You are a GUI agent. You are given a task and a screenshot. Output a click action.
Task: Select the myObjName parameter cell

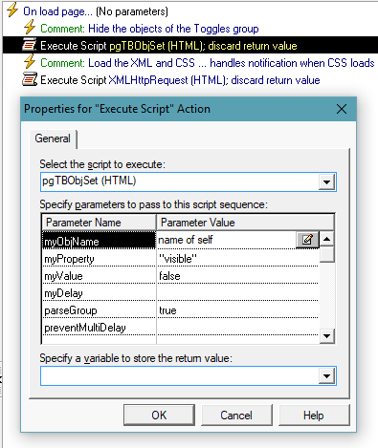pyautogui.click(x=99, y=241)
